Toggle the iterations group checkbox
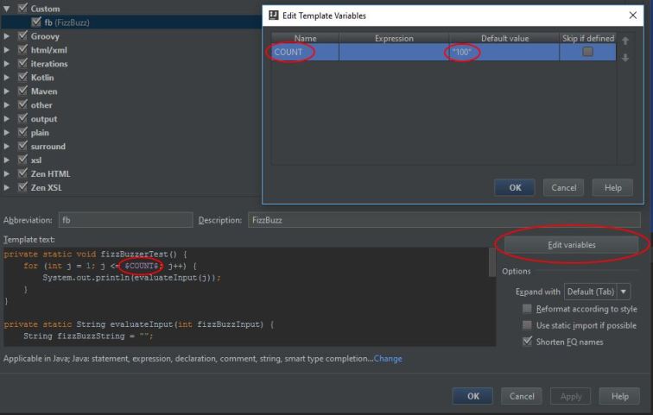The width and height of the screenshot is (653, 415). [23, 63]
